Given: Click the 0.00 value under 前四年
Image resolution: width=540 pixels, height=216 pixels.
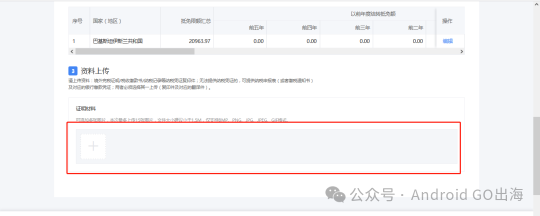Looking at the screenshot, I should point(293,41).
